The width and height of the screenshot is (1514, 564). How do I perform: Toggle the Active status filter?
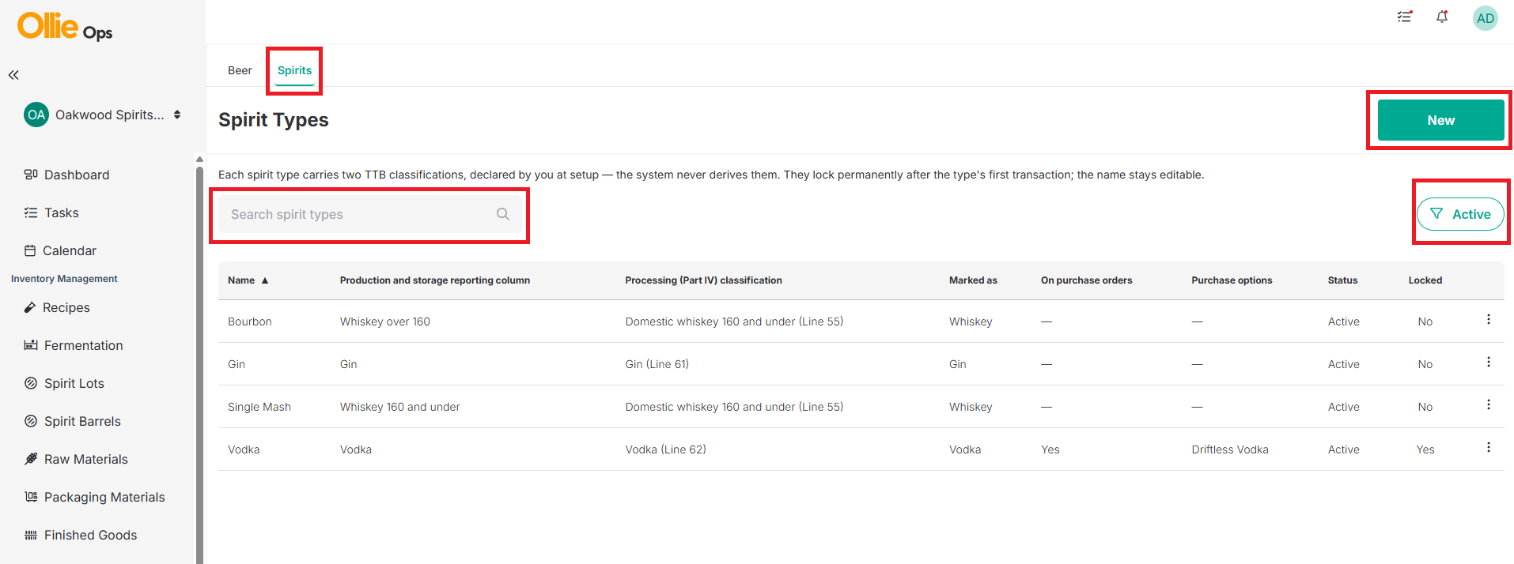(1460, 214)
